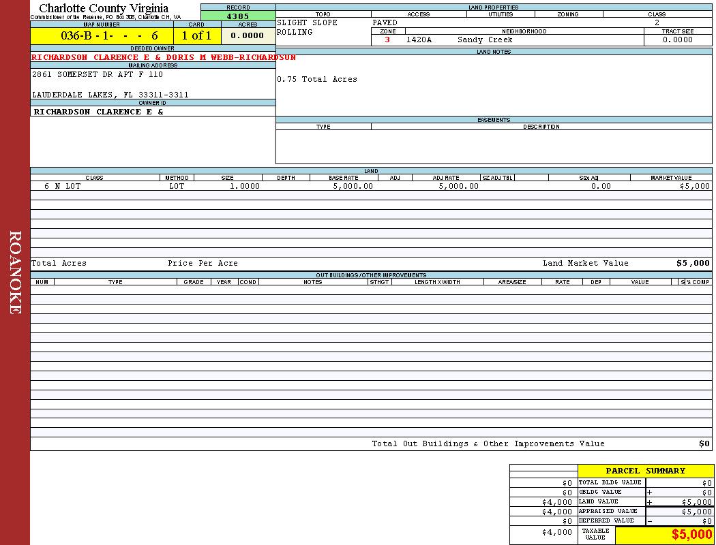Click the Total Out Buildings value amount

pos(704,444)
